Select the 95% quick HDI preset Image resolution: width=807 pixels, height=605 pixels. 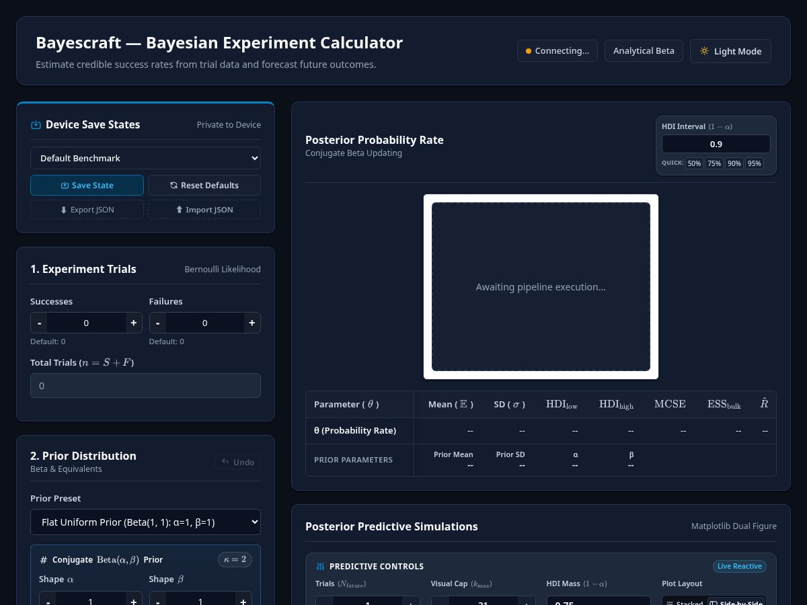[x=755, y=163]
